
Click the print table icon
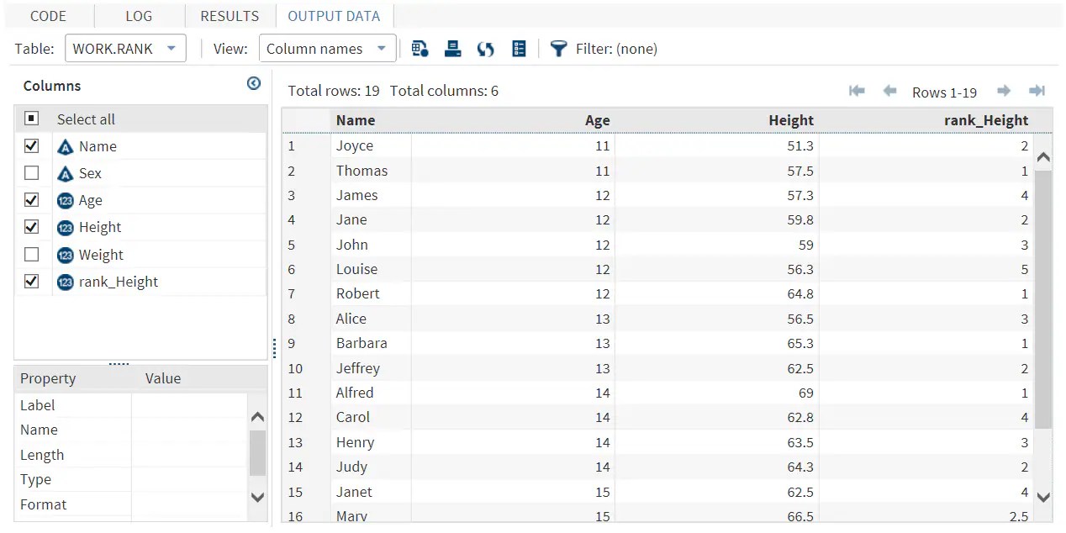click(453, 49)
